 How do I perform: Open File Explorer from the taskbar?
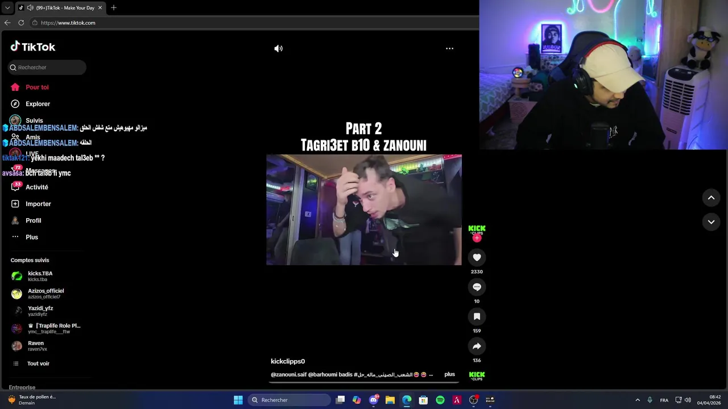(x=390, y=400)
